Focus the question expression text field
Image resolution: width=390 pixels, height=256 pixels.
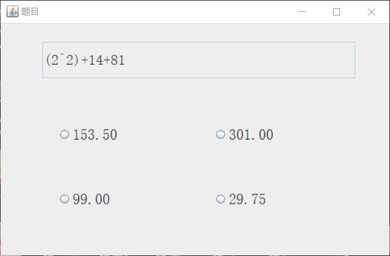(199, 60)
